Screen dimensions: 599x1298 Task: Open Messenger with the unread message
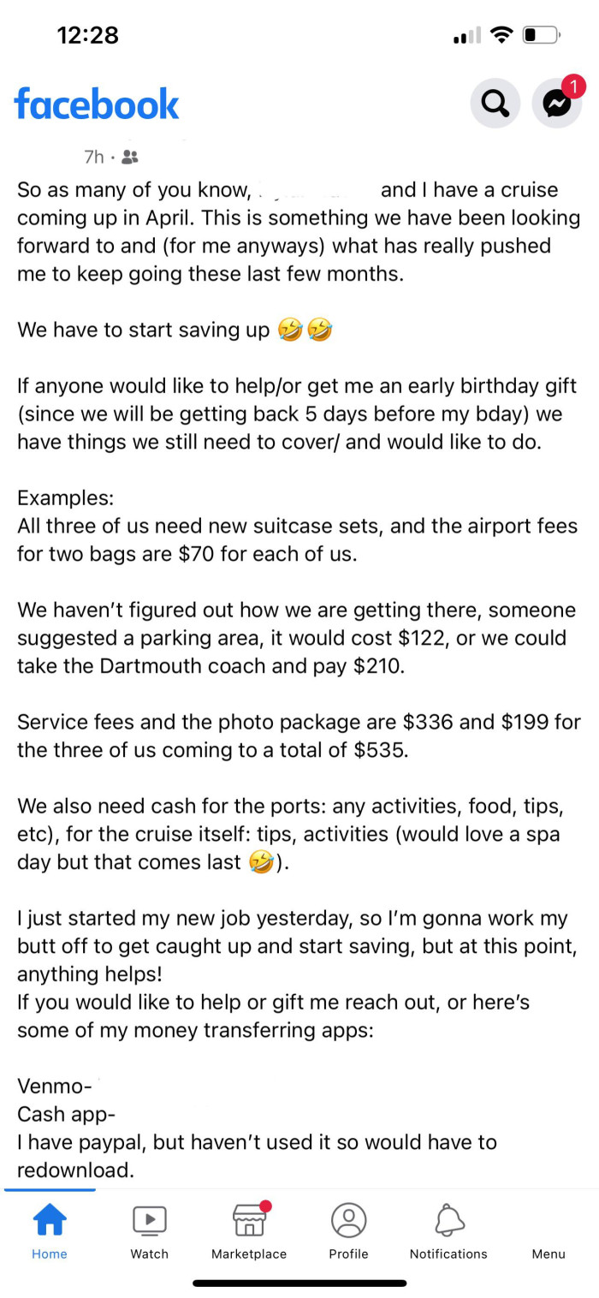pyautogui.click(x=556, y=104)
